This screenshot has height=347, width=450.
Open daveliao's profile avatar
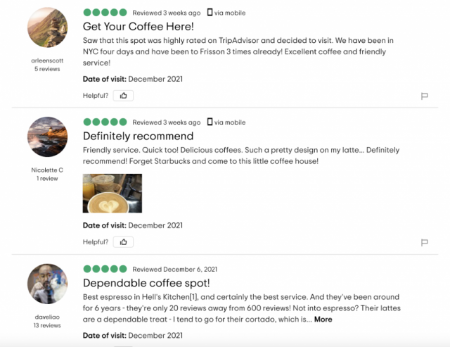[x=47, y=284]
